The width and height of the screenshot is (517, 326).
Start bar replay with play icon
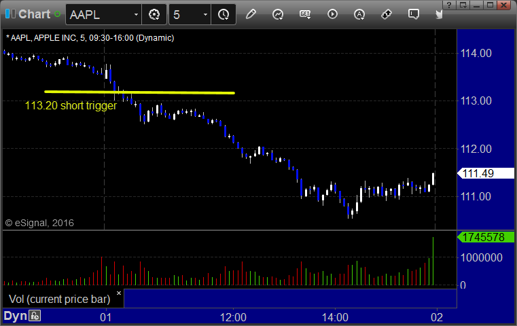(x=332, y=14)
